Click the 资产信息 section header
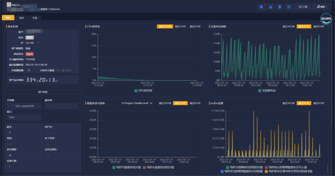The width and height of the screenshot is (335, 176). point(43,92)
